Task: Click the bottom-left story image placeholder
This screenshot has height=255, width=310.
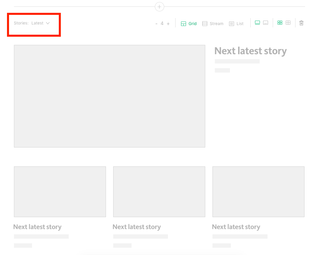Action: point(60,192)
